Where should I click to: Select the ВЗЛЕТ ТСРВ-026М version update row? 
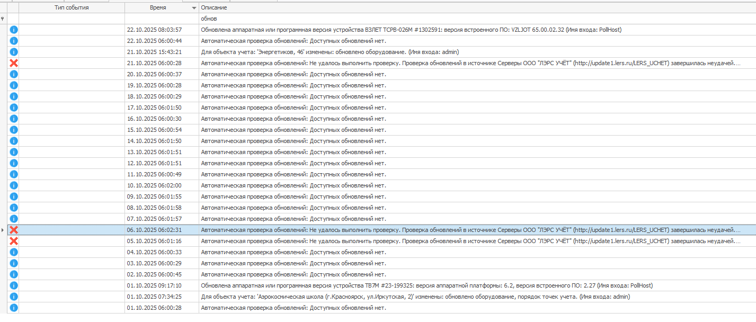pyautogui.click(x=411, y=30)
